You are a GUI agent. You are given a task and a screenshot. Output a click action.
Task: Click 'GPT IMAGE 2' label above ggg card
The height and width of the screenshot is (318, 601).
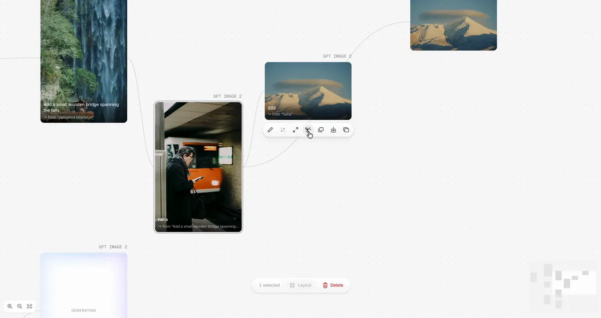click(337, 57)
